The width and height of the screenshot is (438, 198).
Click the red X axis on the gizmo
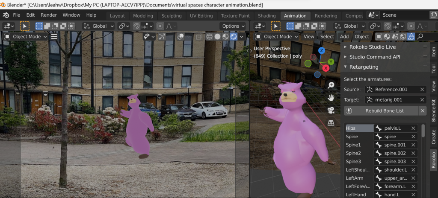click(x=326, y=68)
